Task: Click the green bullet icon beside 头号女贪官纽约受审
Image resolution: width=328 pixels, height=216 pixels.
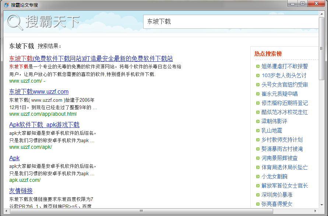Action: pos(258,85)
